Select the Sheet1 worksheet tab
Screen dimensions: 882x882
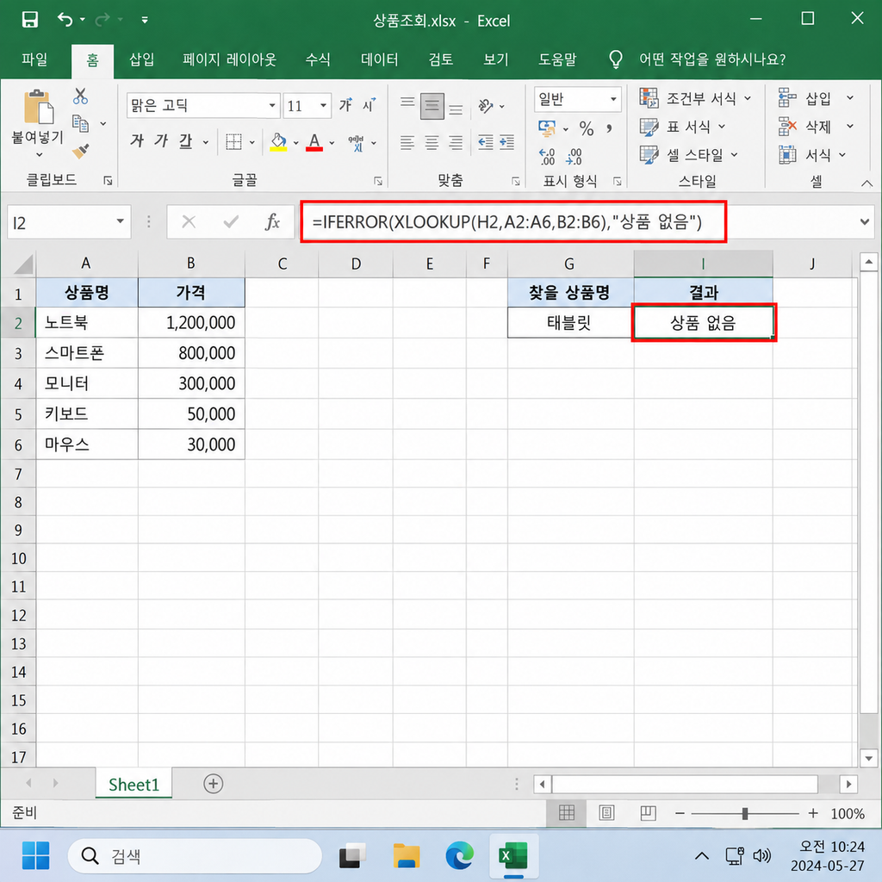pyautogui.click(x=134, y=784)
